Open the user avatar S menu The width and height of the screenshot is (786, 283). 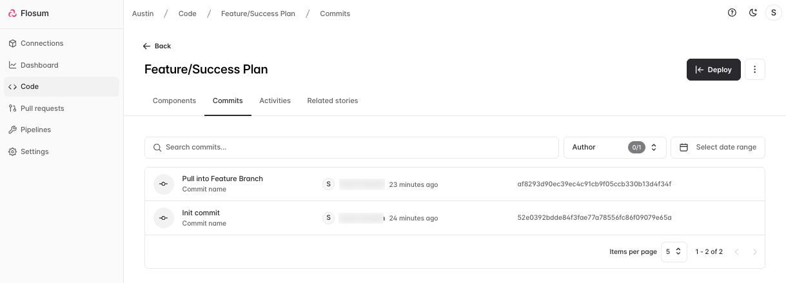773,13
